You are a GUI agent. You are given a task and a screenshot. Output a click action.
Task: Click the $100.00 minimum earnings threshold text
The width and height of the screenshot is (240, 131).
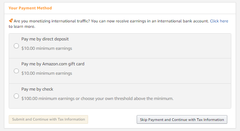[x=98, y=99]
